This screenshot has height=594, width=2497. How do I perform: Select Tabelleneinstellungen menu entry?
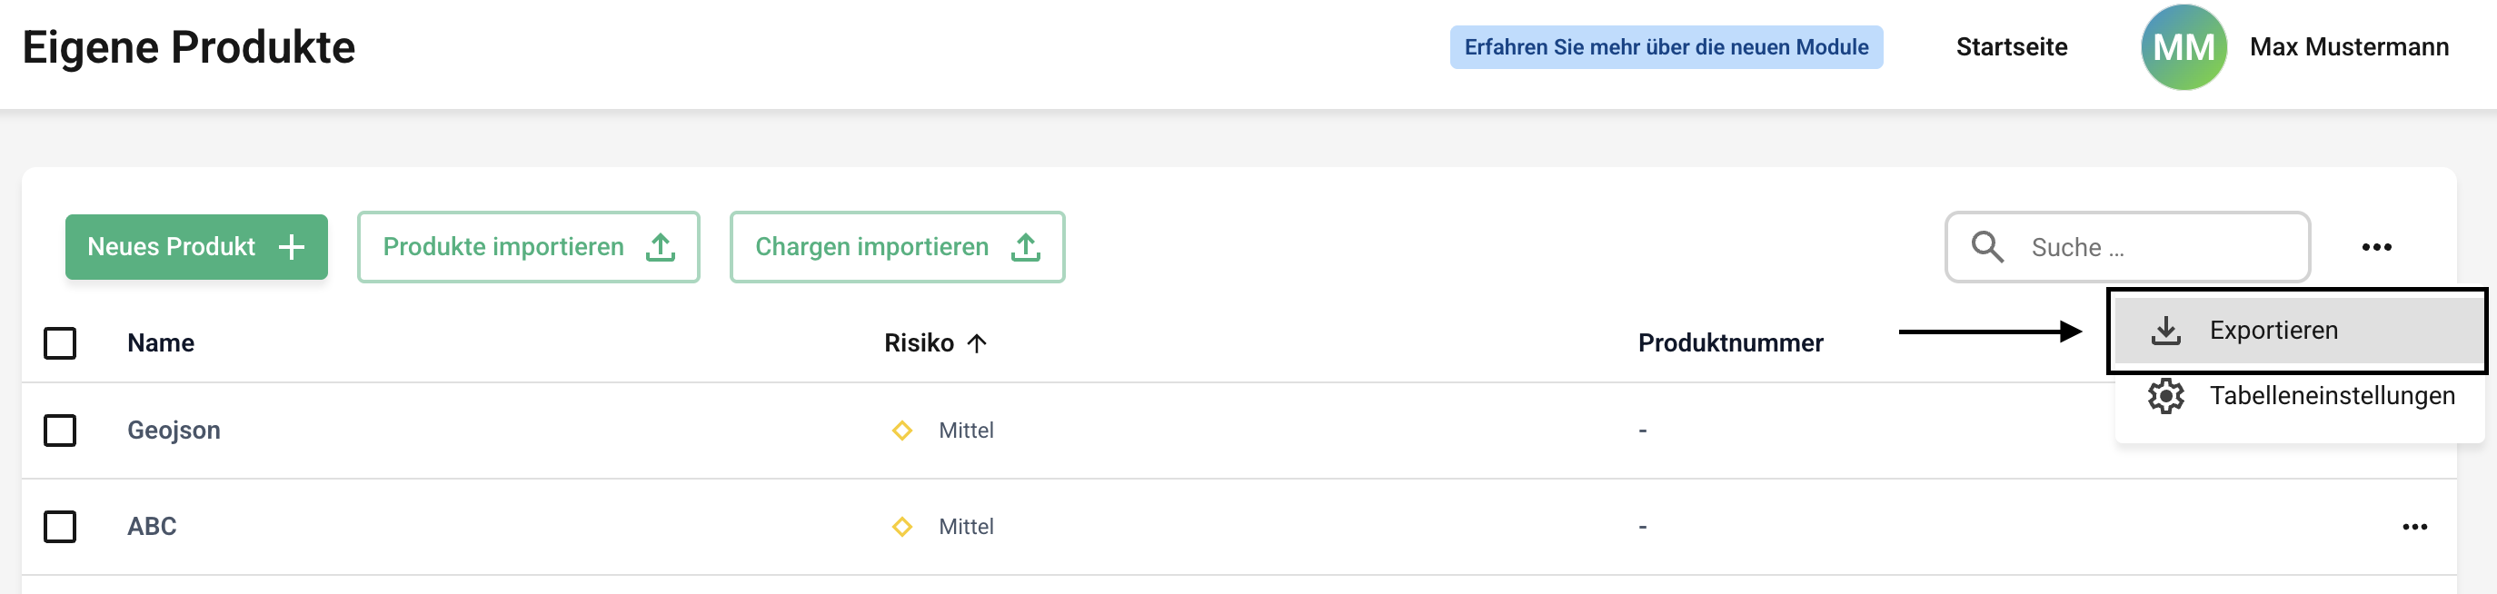point(2332,395)
